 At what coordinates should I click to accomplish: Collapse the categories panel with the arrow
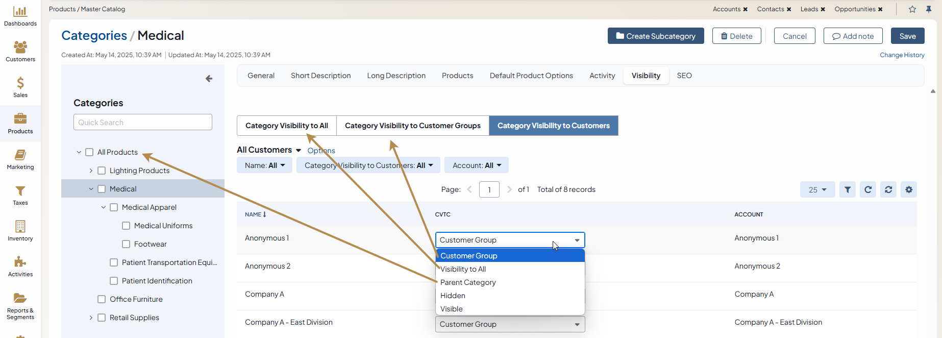pyautogui.click(x=209, y=79)
